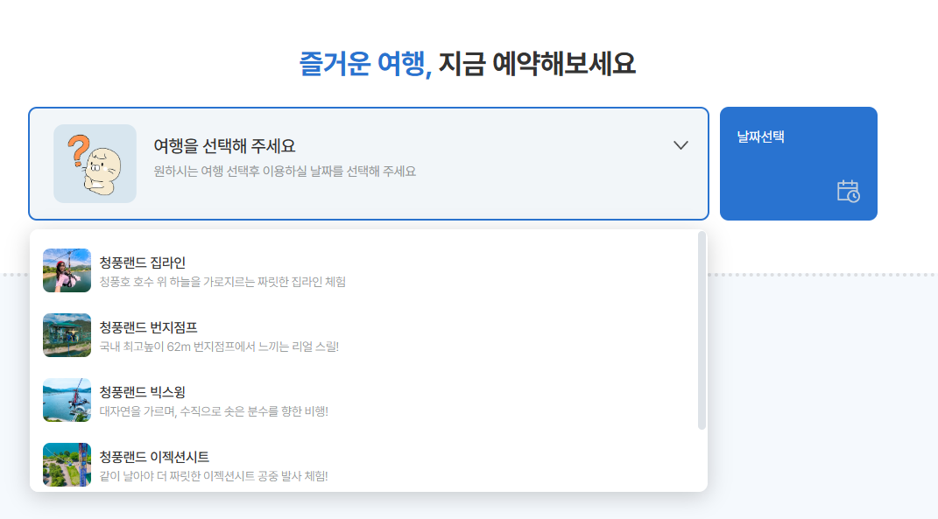This screenshot has height=519, width=938.
Task: Click the bungee jump tower thumbnail
Action: pos(67,335)
